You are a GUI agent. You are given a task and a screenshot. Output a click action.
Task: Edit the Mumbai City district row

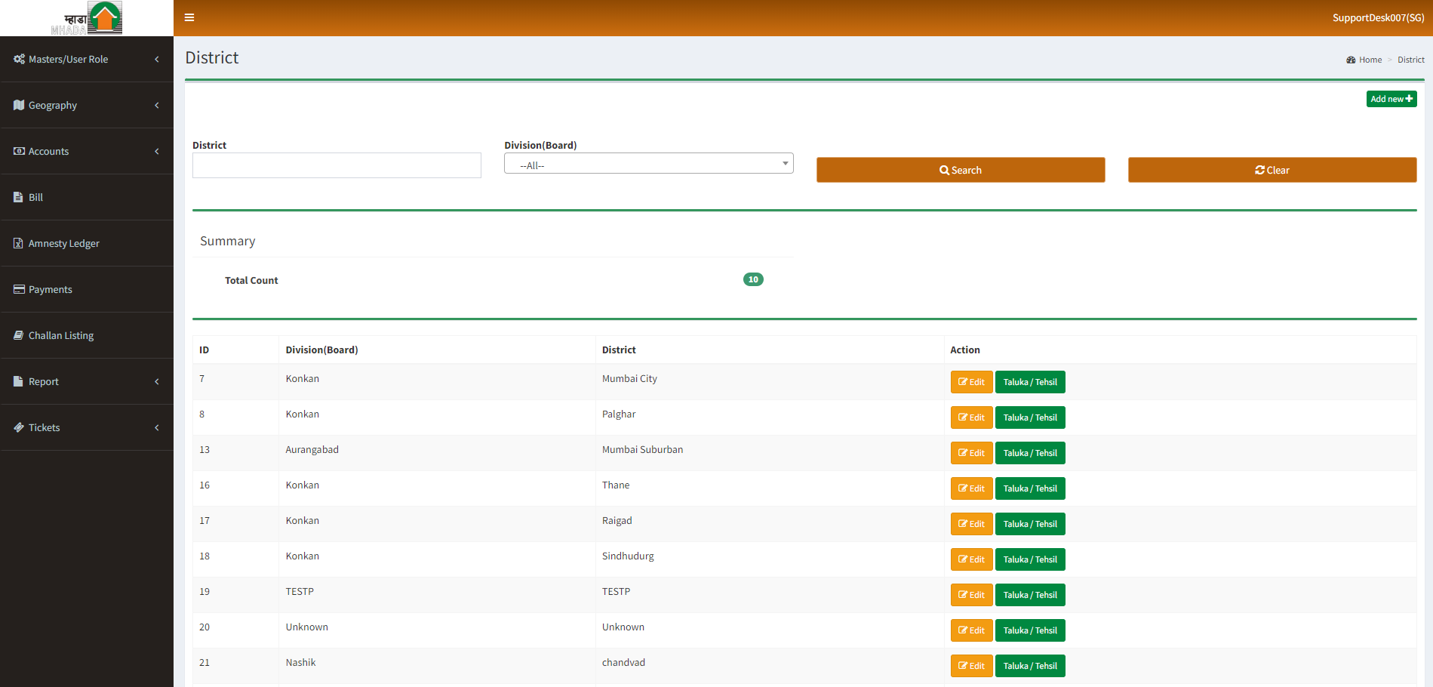tap(971, 382)
